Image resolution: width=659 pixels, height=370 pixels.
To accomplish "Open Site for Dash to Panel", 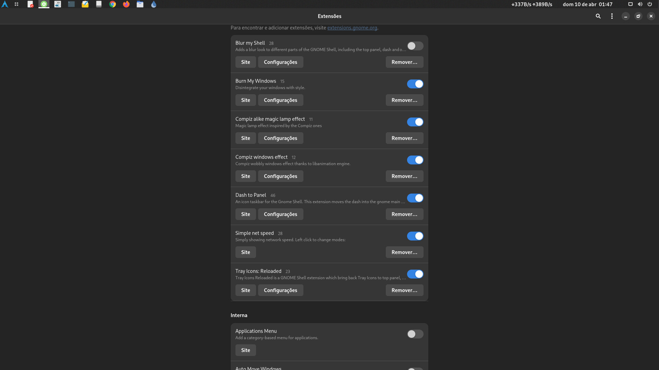I will (x=246, y=214).
